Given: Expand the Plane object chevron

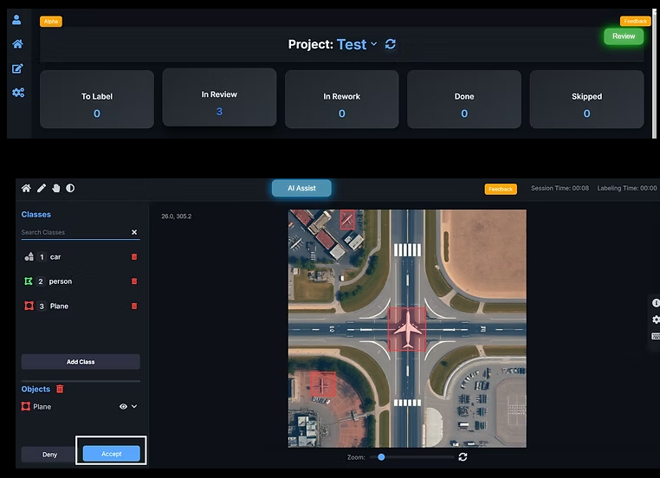Looking at the screenshot, I should coord(134,406).
